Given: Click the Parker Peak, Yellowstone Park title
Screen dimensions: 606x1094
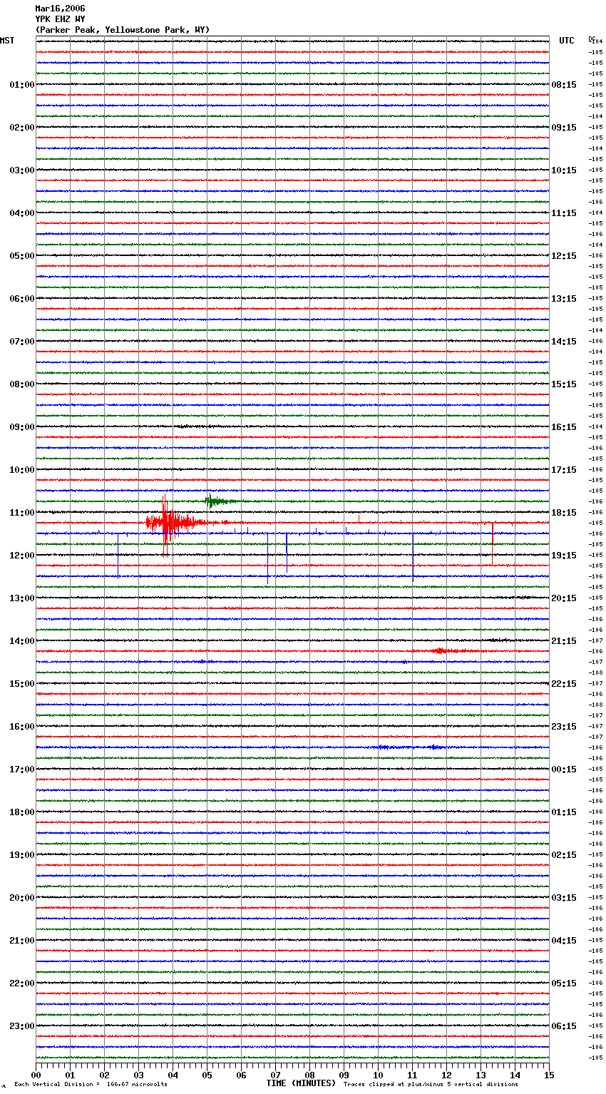Looking at the screenshot, I should point(123,30).
